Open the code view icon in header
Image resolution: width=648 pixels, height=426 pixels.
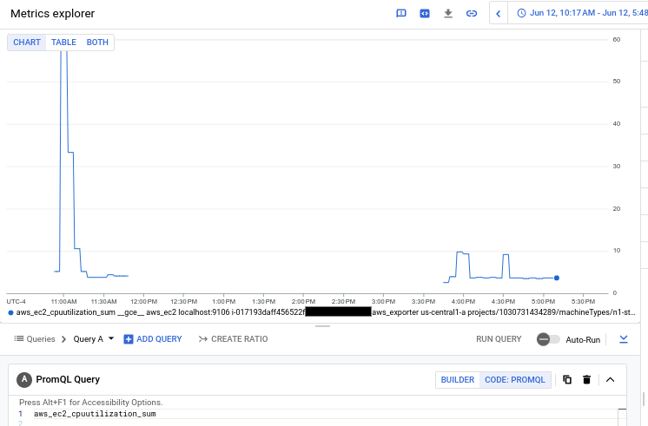[x=425, y=14]
